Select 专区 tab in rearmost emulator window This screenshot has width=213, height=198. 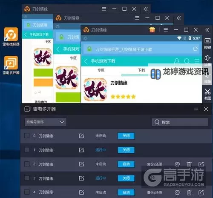pos(48,42)
